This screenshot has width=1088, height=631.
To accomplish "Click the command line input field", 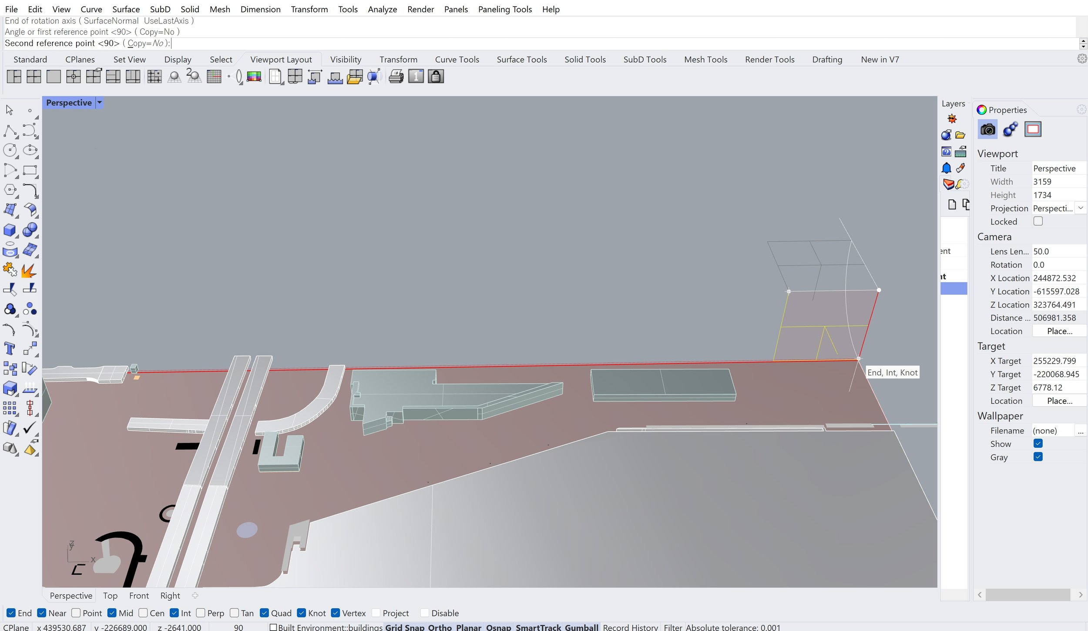I will point(540,44).
